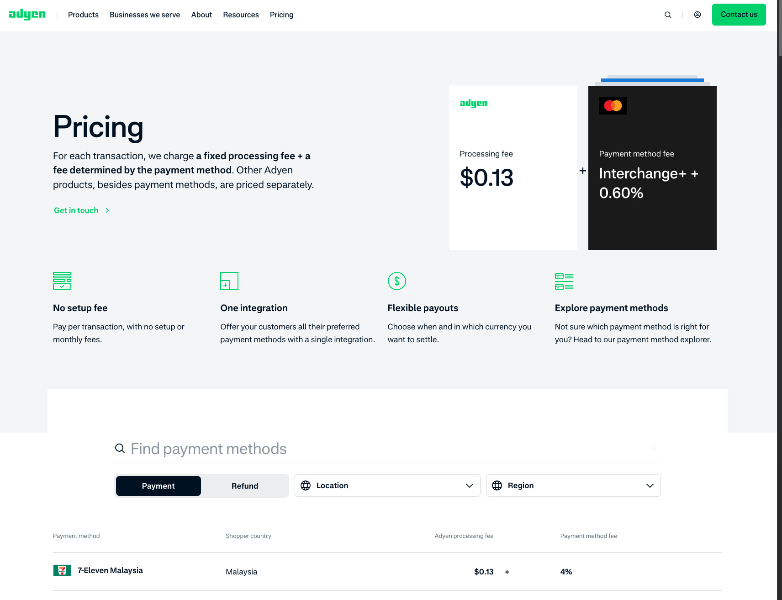Click the Adyen logo in the header
This screenshot has width=782, height=600.
(27, 15)
